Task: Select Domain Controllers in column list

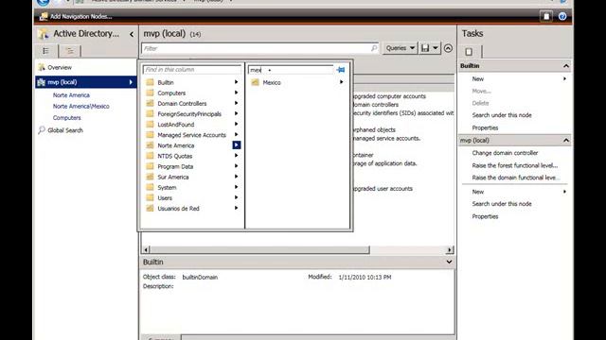Action: pyautogui.click(x=182, y=103)
